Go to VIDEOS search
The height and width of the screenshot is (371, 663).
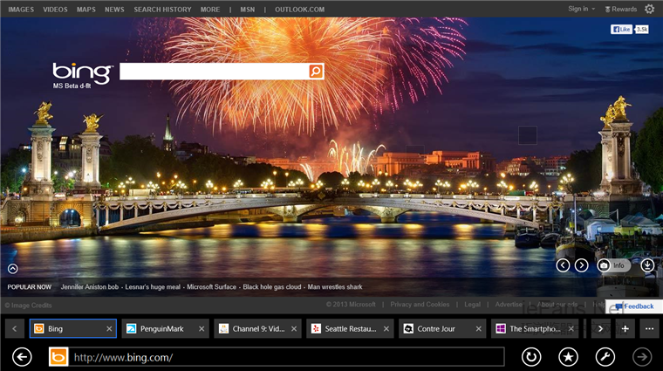[x=55, y=10]
